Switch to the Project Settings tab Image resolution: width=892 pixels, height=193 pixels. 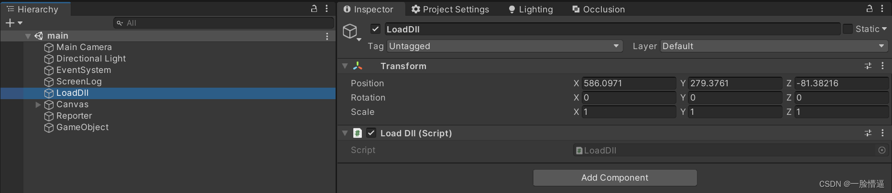(x=450, y=10)
